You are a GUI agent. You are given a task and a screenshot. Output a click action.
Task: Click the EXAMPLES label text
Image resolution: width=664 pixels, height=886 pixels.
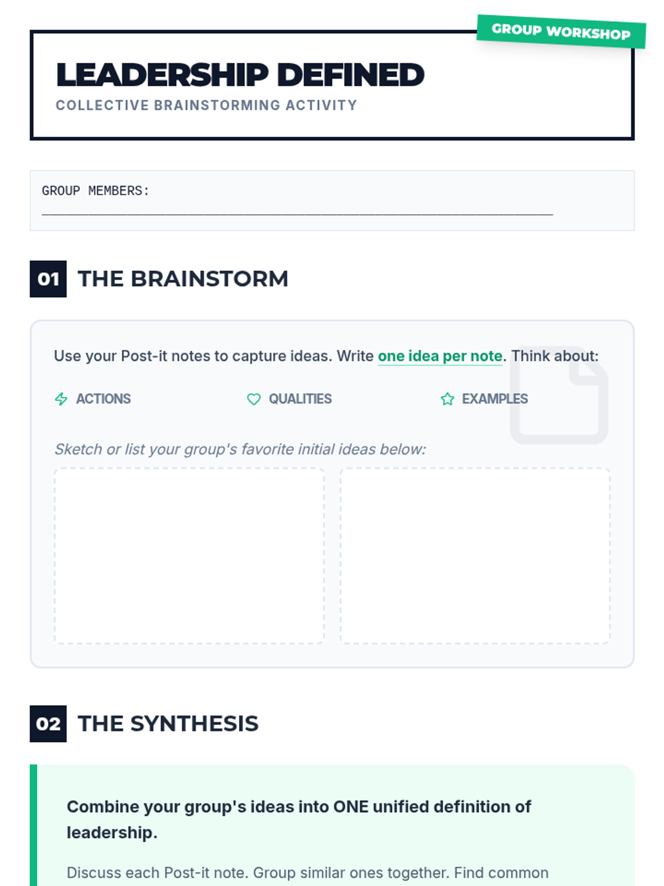click(x=495, y=399)
